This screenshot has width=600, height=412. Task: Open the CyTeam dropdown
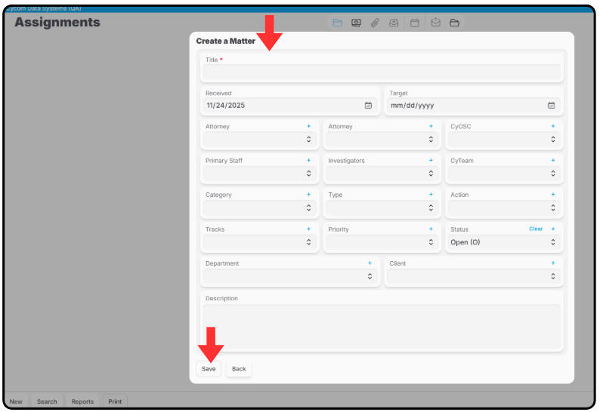(x=504, y=174)
